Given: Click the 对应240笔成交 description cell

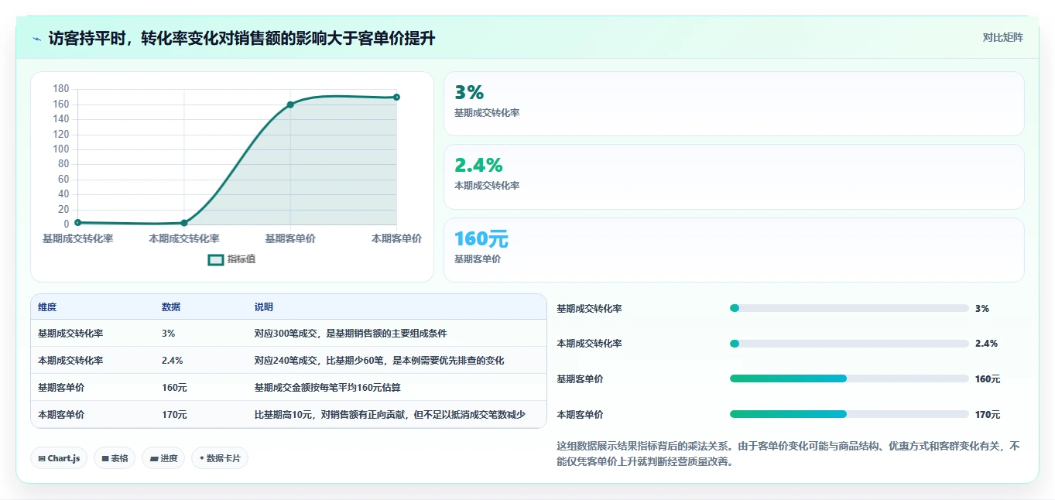Looking at the screenshot, I should 380,361.
